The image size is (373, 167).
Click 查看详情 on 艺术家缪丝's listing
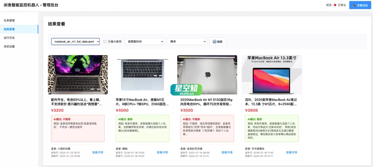[292, 152]
